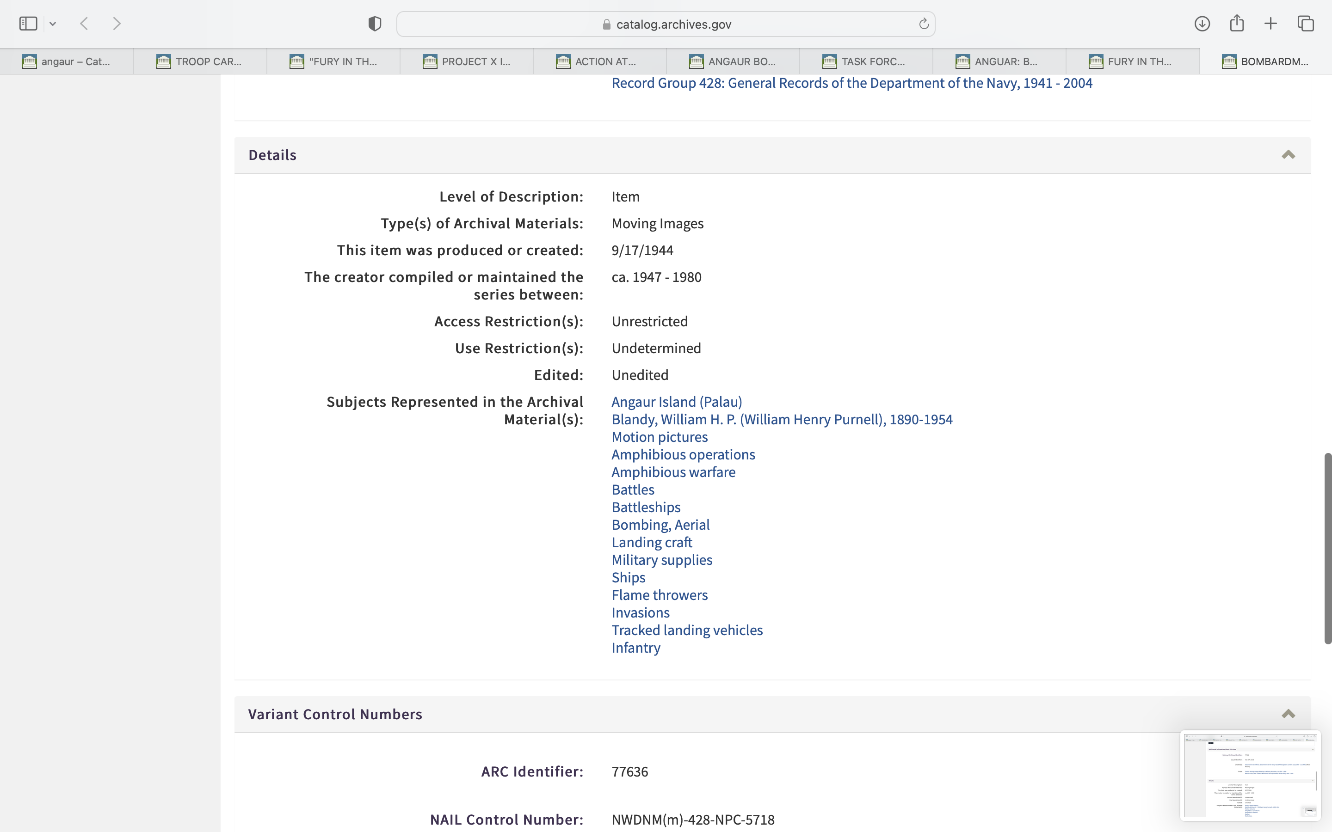
Task: Click the share icon
Action: 1237,24
